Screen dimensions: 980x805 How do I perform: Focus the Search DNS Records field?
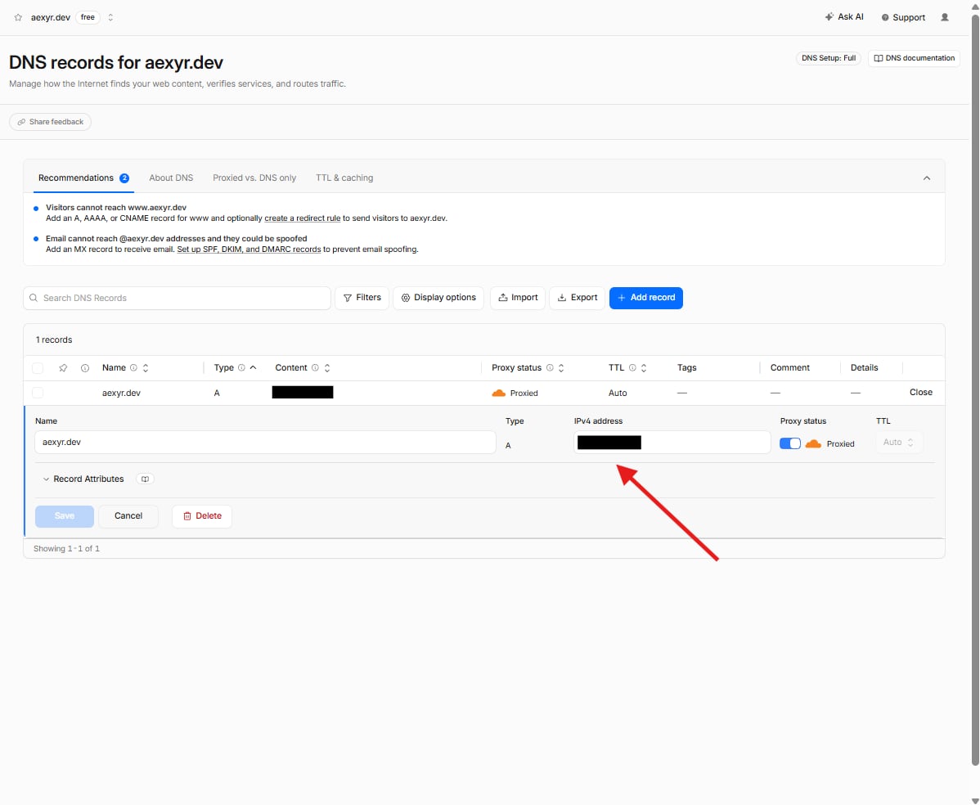(x=177, y=298)
